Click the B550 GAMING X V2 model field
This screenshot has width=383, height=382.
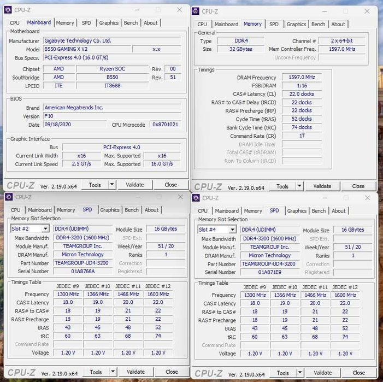(87, 49)
